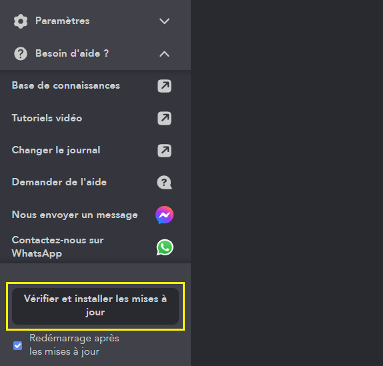This screenshot has height=366, width=383.
Task: Open external link icon for Base de connaissances
Action: (164, 86)
